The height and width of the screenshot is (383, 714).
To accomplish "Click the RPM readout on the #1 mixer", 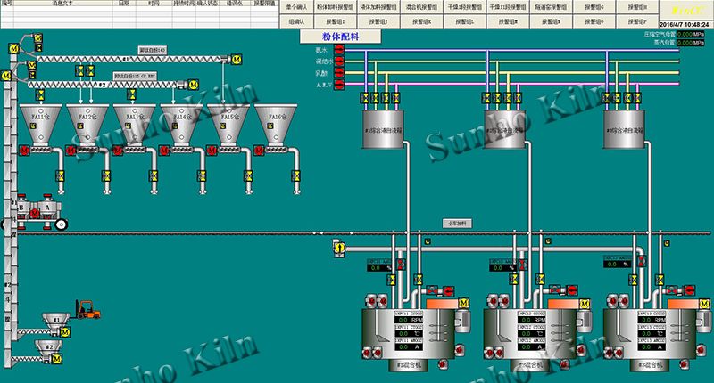I will pyautogui.click(x=409, y=320).
